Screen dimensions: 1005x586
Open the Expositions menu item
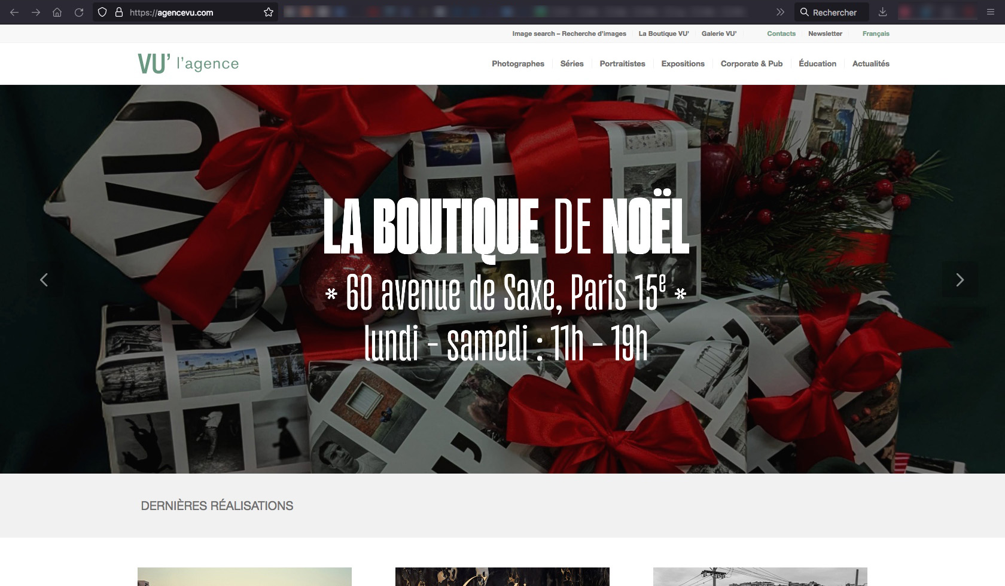pos(683,63)
